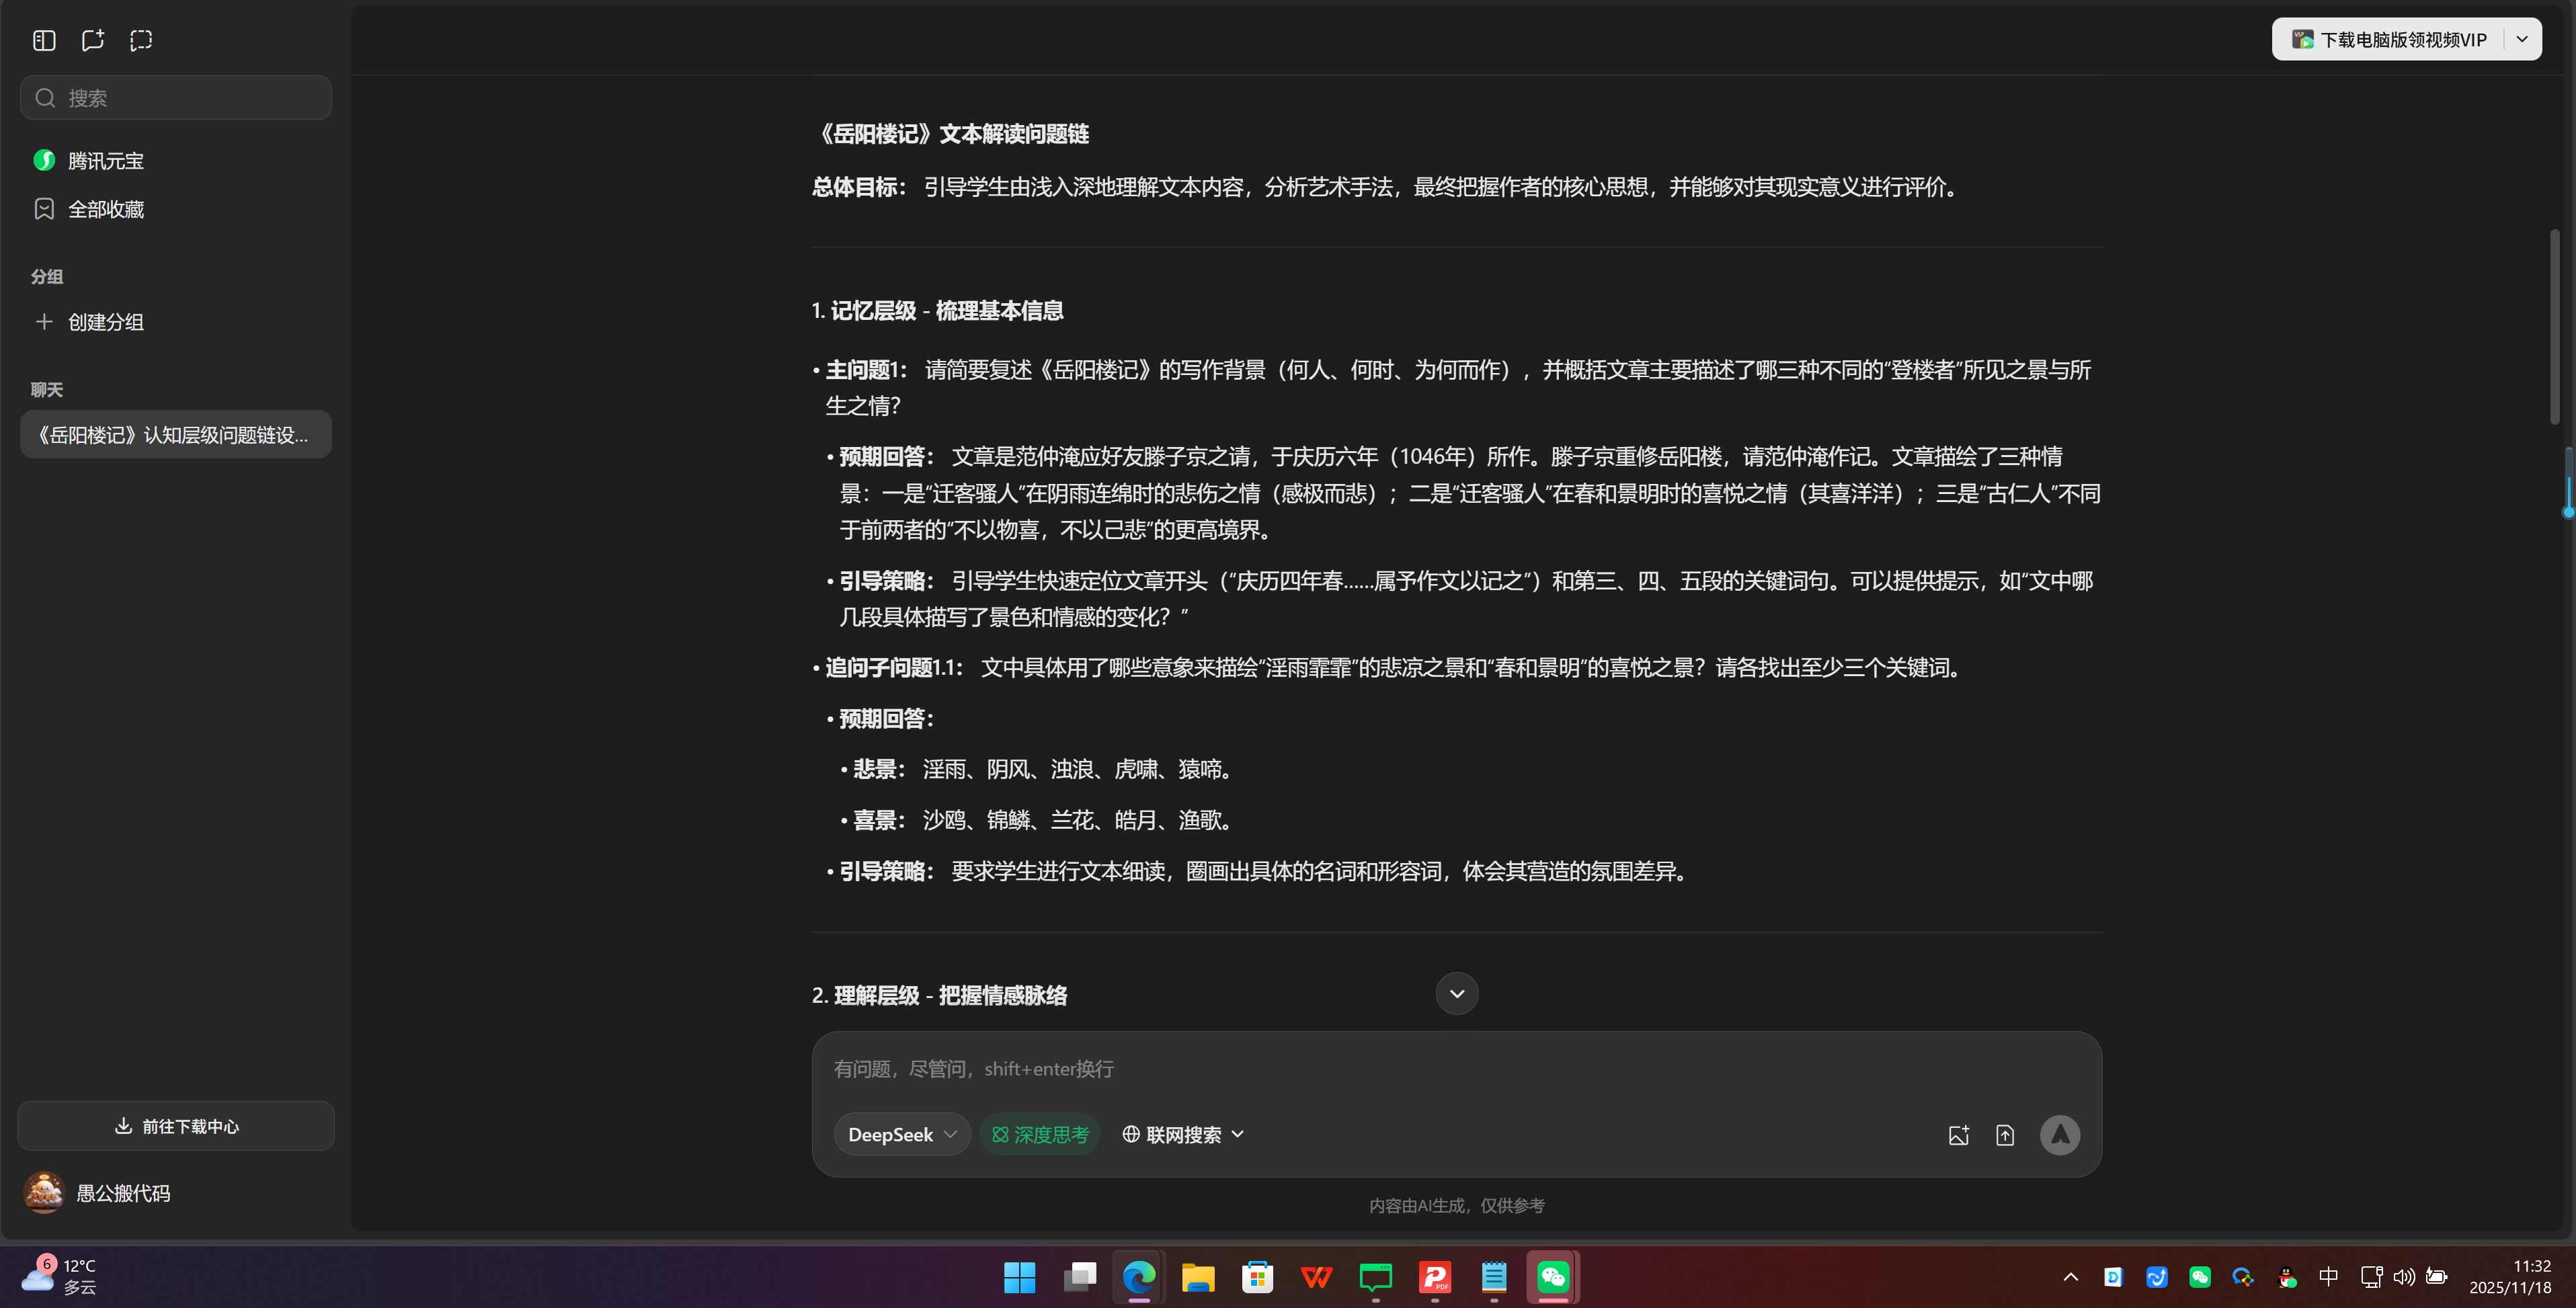Open the screenshot selection tool
2576x1308 pixels.
point(141,40)
